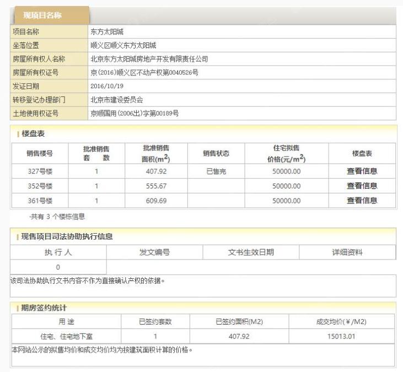Click the 文书生效日期 column header
Screen dimensions: 403x372
tap(251, 252)
